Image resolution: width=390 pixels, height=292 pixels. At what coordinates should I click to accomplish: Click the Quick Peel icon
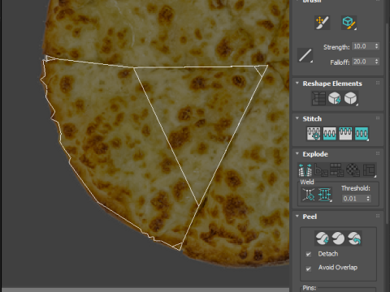tap(322, 238)
